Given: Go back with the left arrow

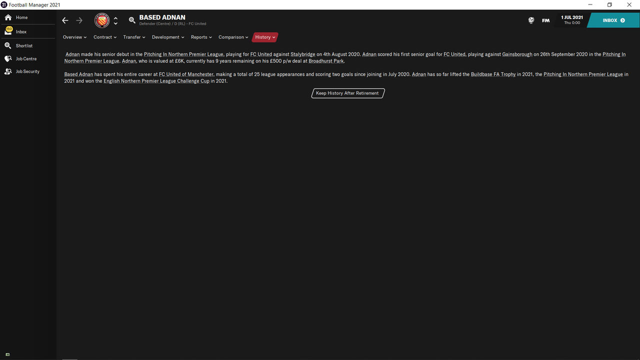Looking at the screenshot, I should (65, 20).
